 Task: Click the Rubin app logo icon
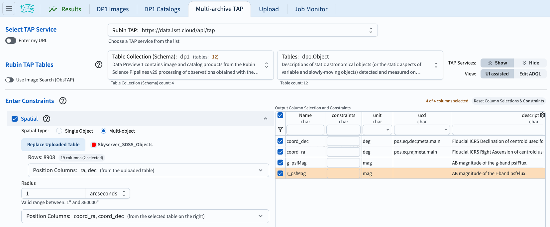click(x=27, y=9)
